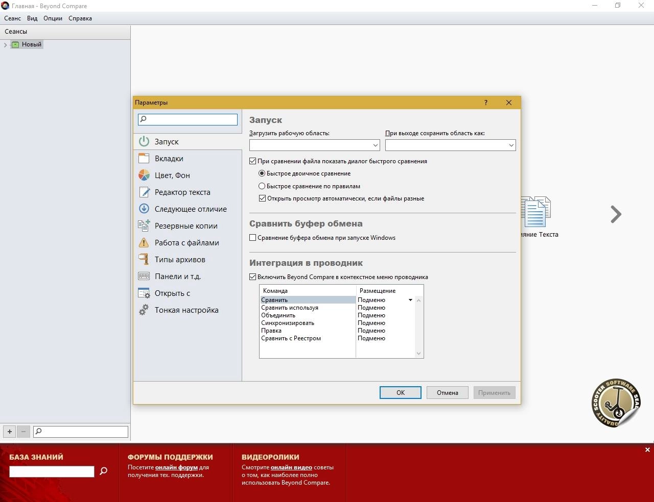Click the Beyond Compare title bar icon
This screenshot has width=654, height=502.
pos(6,6)
